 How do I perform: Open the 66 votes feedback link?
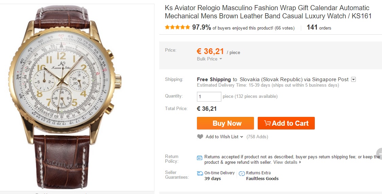pos(285,28)
